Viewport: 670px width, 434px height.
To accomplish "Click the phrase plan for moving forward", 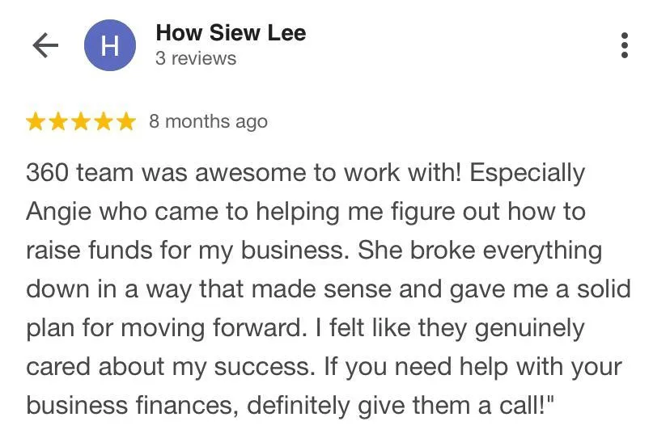I will tap(164, 328).
